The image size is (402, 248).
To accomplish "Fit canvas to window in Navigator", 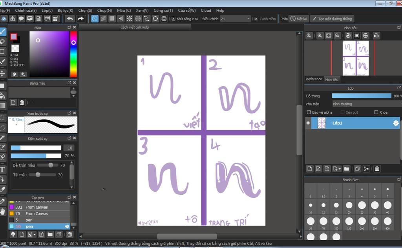I will 329,36.
